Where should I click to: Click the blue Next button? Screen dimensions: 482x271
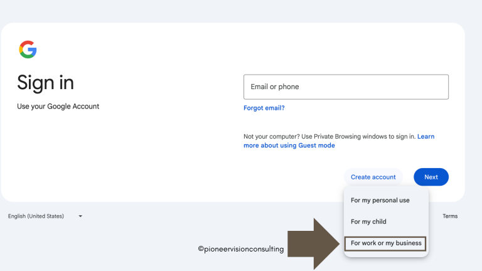[431, 177]
